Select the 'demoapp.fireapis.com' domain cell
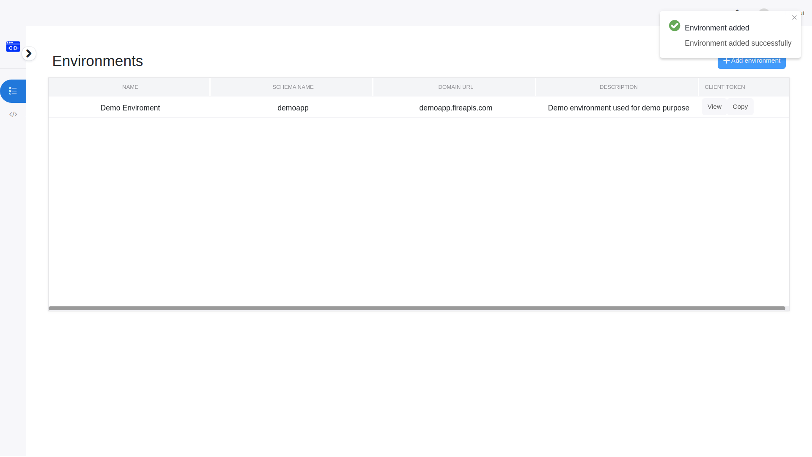This screenshot has height=457, width=812. pyautogui.click(x=455, y=108)
